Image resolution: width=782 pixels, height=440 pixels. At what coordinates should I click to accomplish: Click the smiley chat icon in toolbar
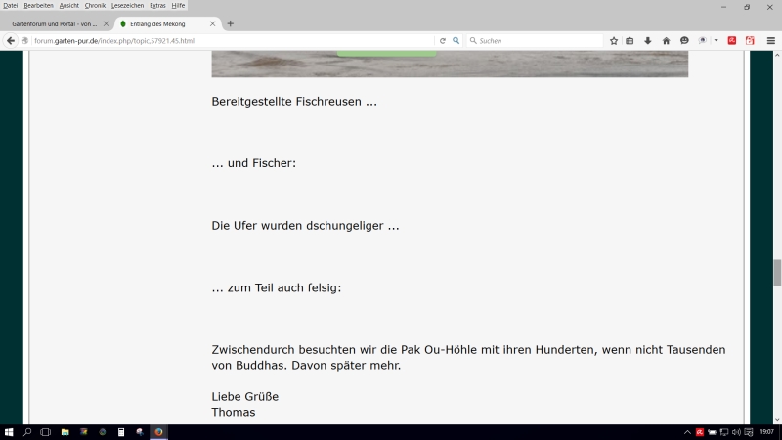(684, 41)
